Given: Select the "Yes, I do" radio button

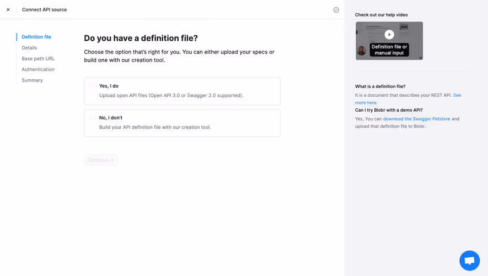Looking at the screenshot, I should coord(93,86).
